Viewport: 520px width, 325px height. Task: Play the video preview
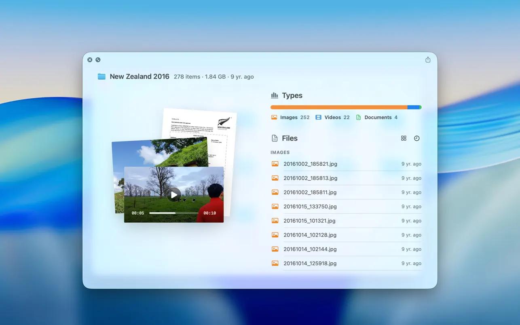pos(174,195)
